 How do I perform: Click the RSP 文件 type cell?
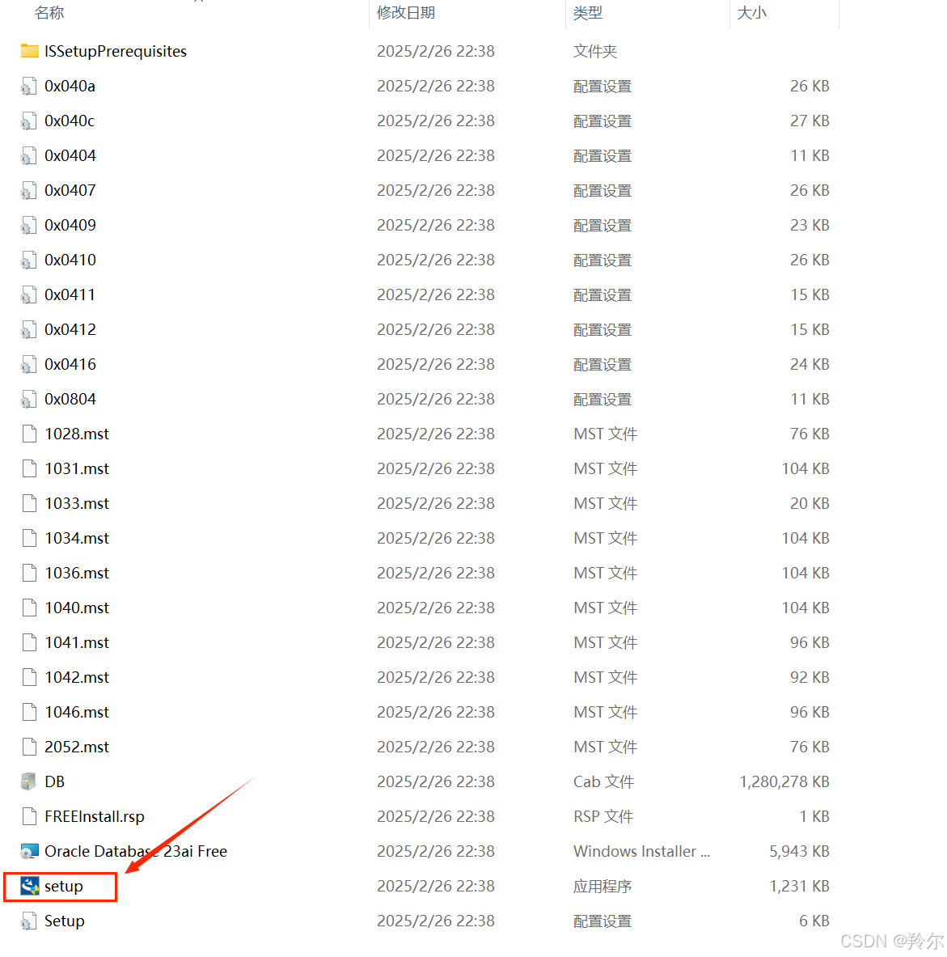[x=602, y=816]
